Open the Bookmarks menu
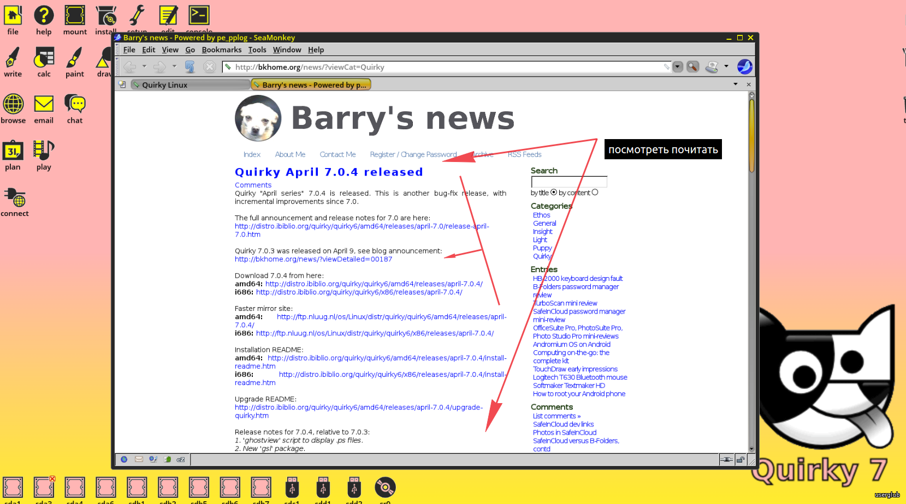Image resolution: width=906 pixels, height=504 pixels. coord(222,50)
